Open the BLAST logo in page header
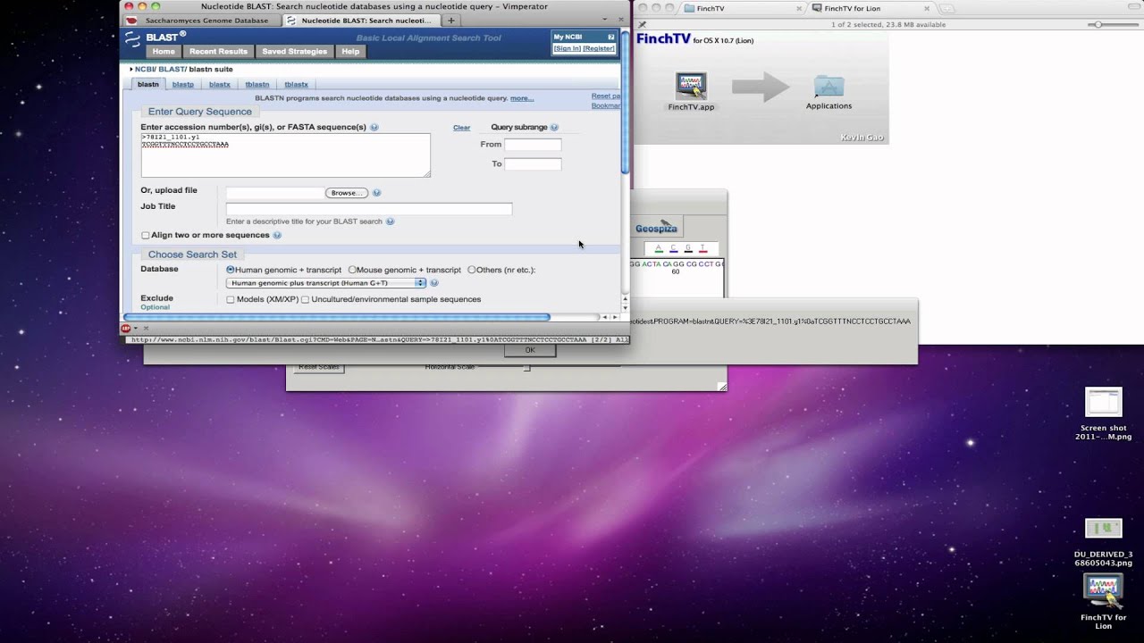The width and height of the screenshot is (1144, 643). click(x=156, y=37)
